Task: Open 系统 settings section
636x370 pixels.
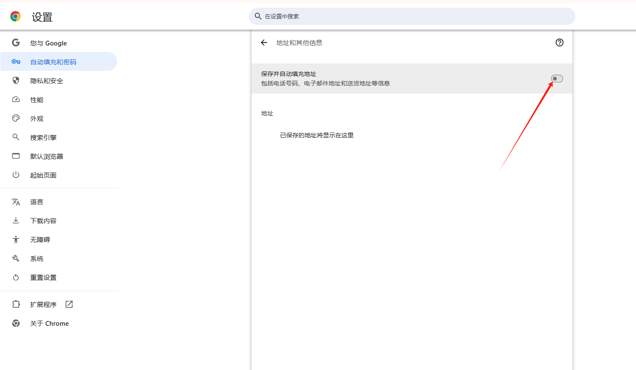Action: [x=59, y=258]
